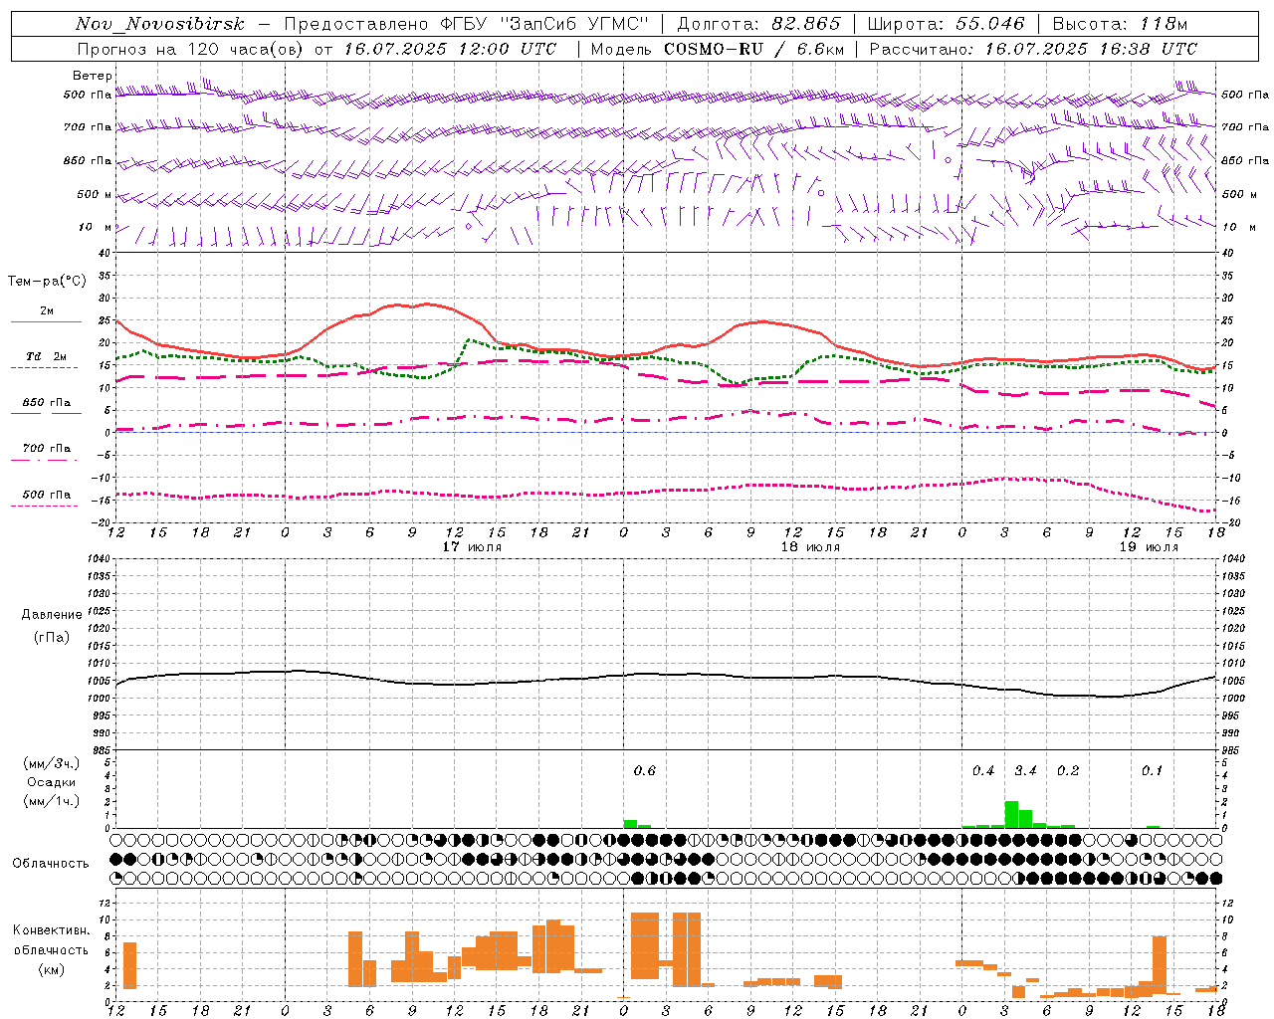Click the Давление pressure panel label
This screenshot has width=1274, height=1019.
pos(52,615)
